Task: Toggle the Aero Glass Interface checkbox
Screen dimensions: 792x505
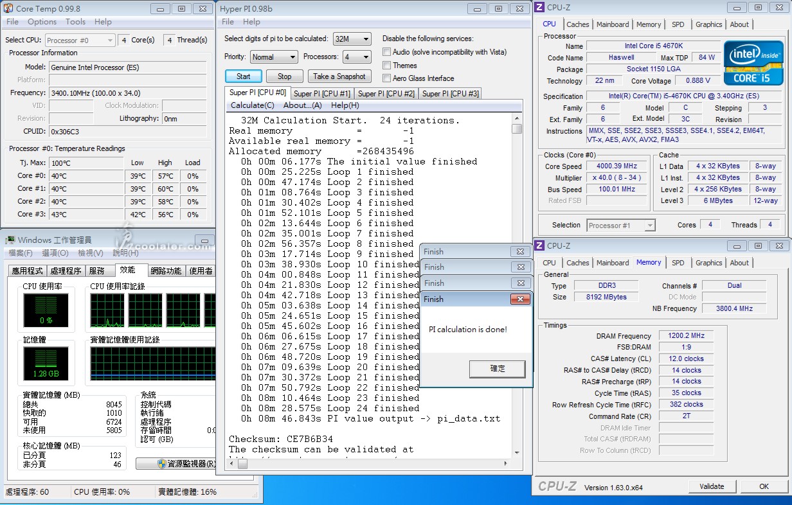Action: click(387, 78)
